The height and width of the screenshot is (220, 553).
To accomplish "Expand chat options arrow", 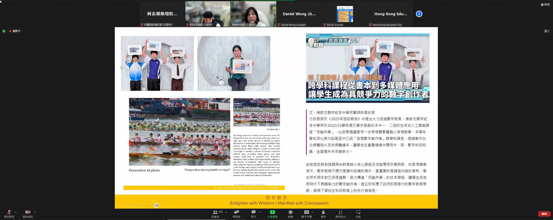I will (x=260, y=212).
